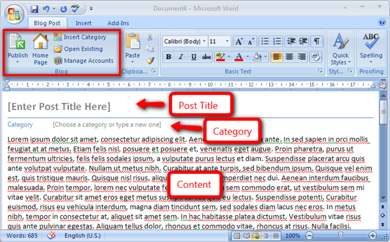Expand the Publish dropdown arrow
Screen dimensions: 390x242
click(x=18, y=62)
